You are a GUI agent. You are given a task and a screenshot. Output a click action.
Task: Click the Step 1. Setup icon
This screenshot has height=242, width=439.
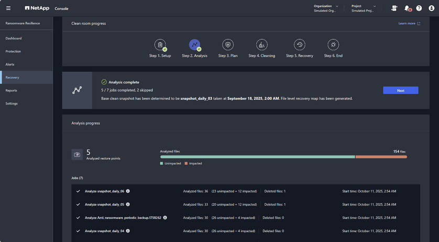point(160,45)
